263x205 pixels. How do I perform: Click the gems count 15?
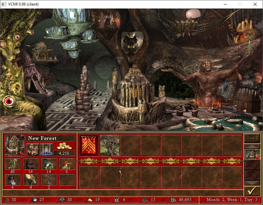(x=153, y=200)
